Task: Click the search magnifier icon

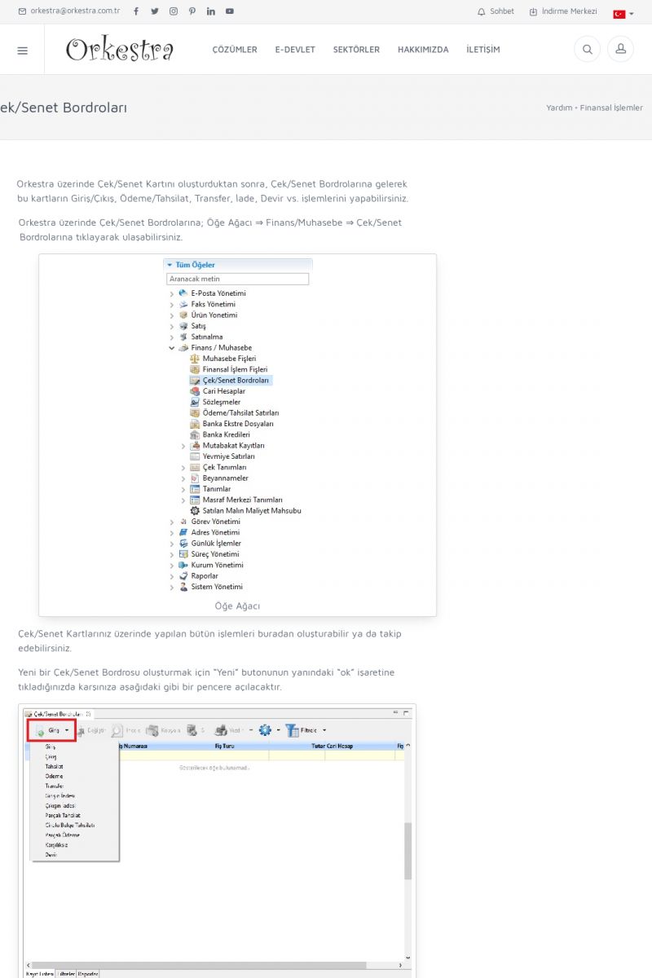Action: coord(587,50)
